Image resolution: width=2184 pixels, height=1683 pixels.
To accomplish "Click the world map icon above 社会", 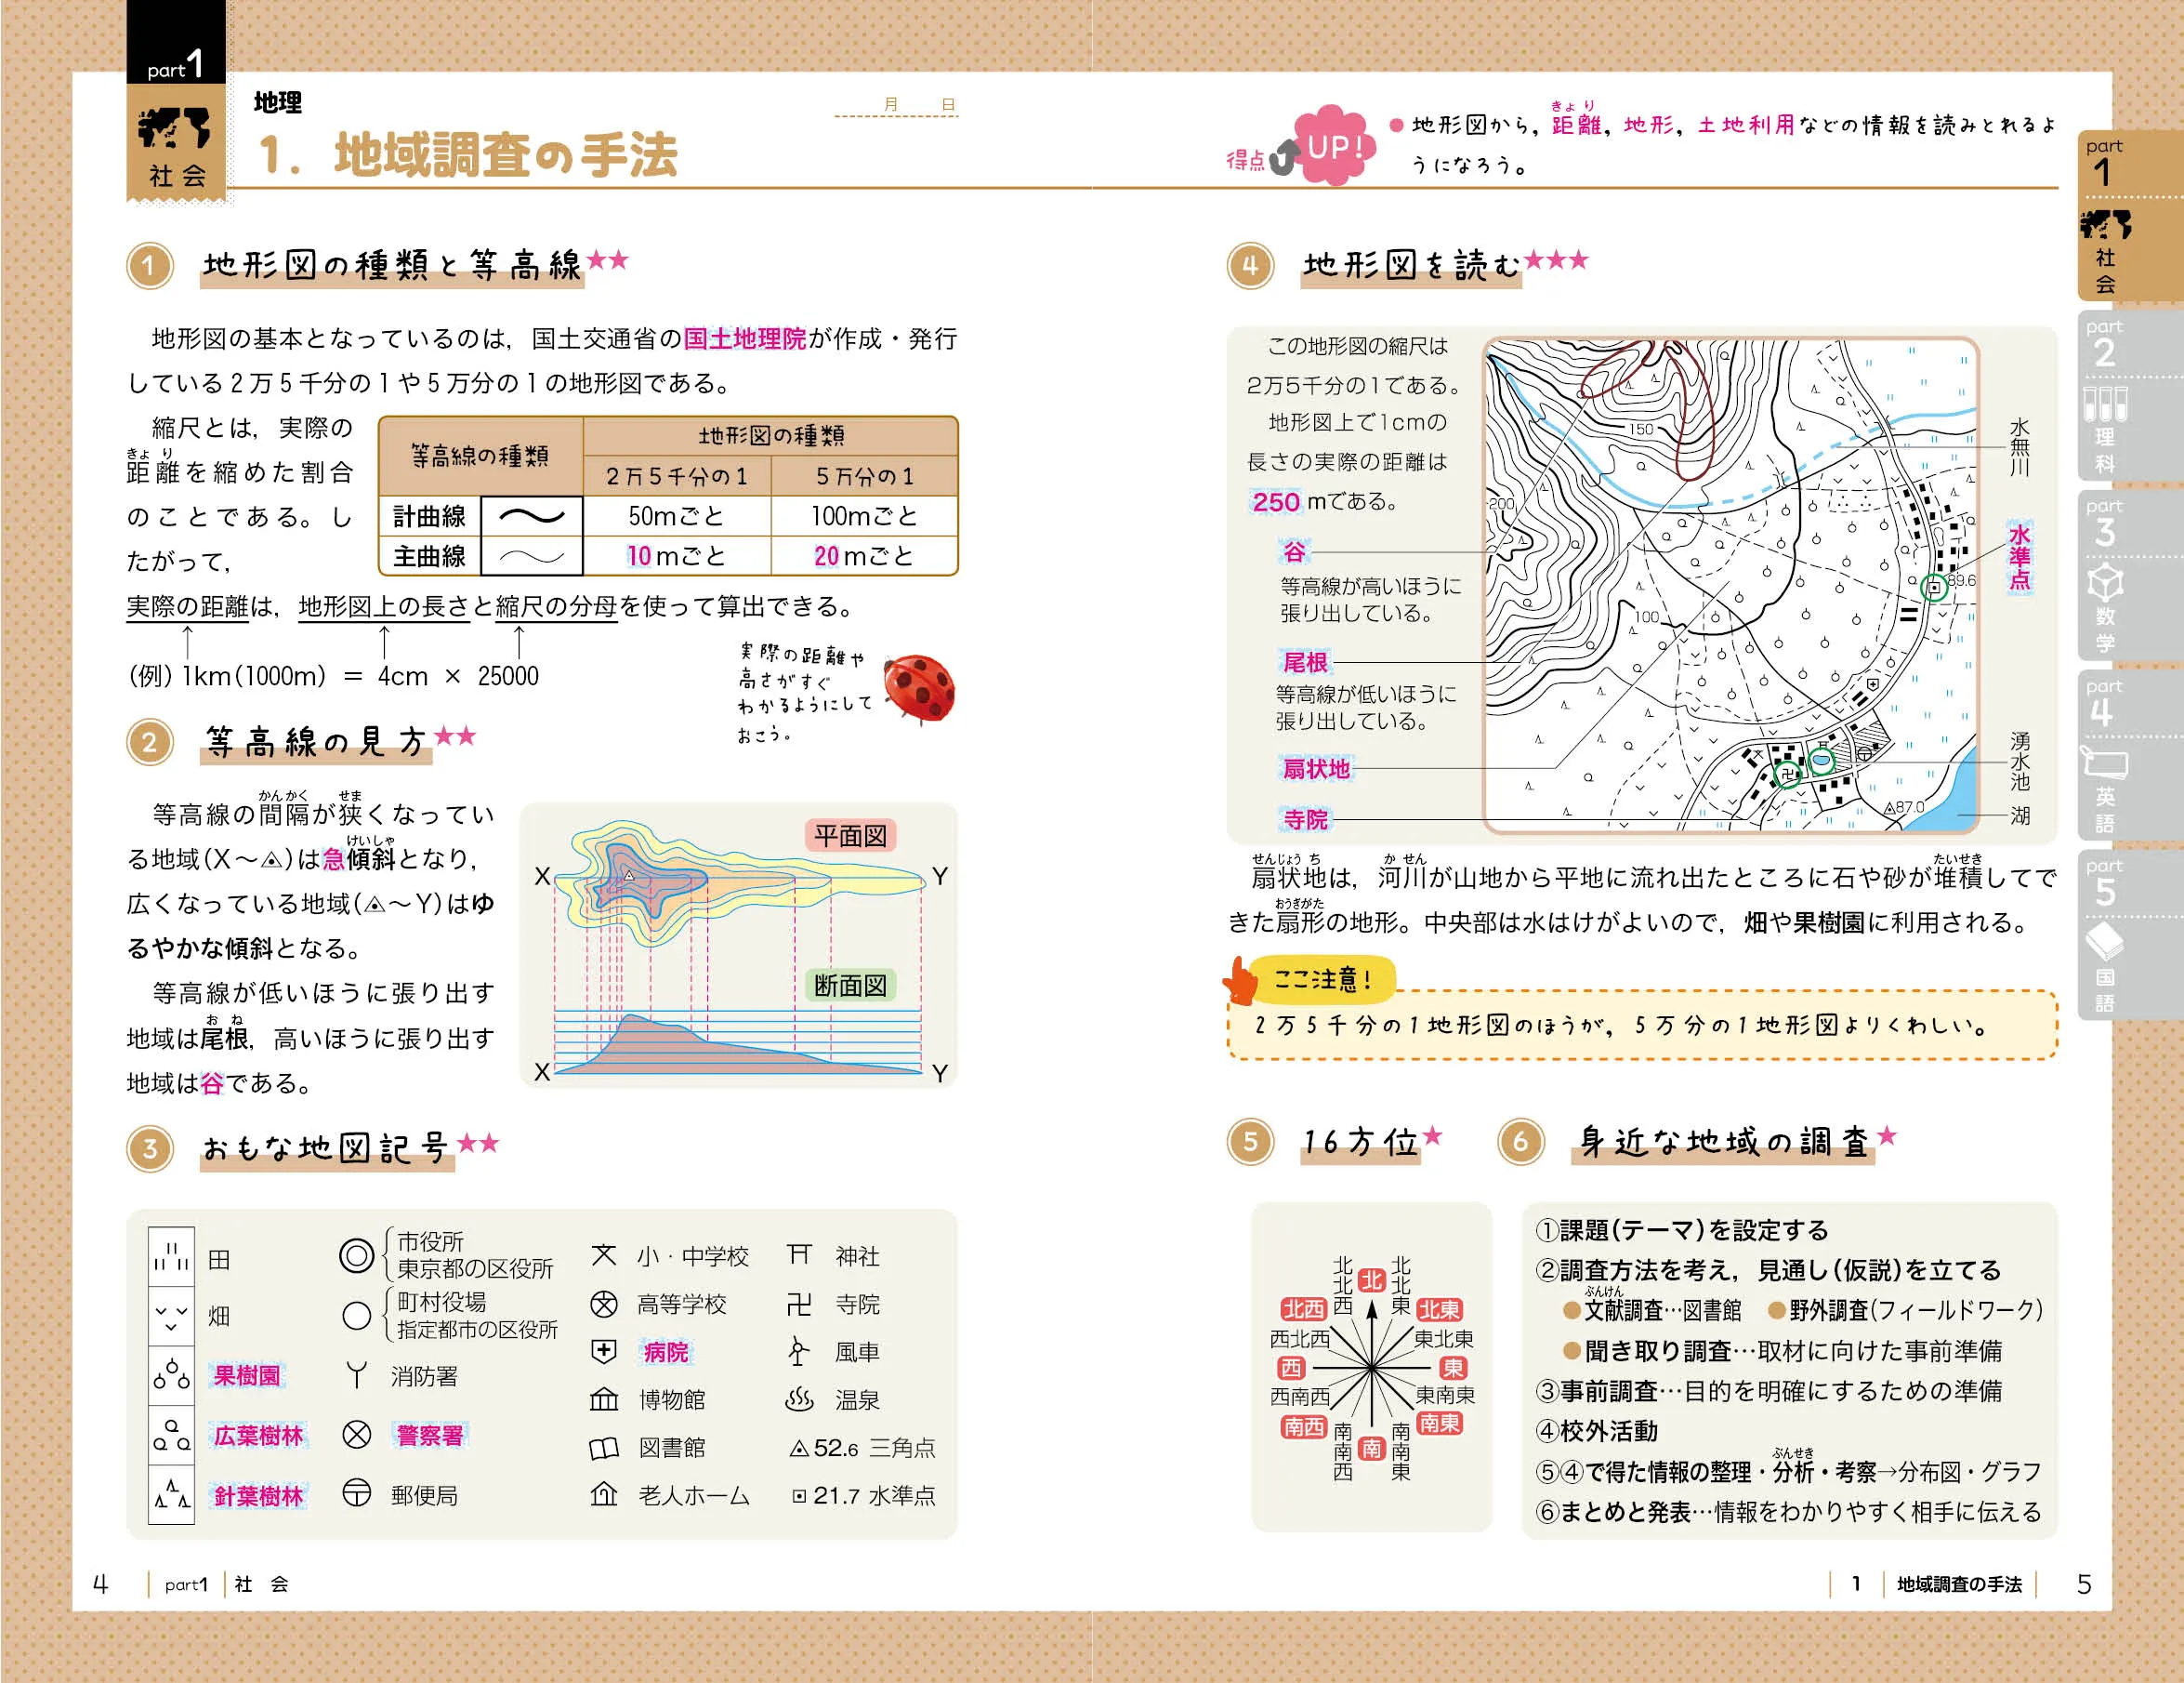I will pos(175,128).
